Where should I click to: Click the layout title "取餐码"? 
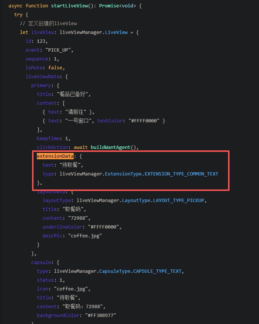click(x=73, y=209)
